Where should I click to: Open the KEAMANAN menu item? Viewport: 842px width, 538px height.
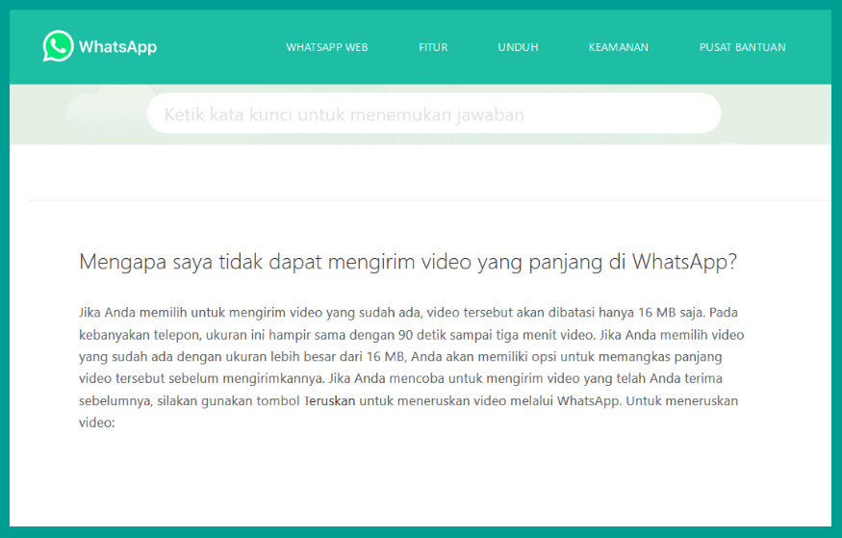618,47
